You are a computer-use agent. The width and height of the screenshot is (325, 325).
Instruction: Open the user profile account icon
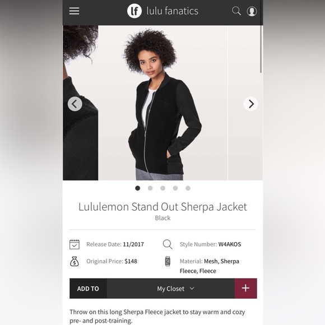(x=252, y=11)
